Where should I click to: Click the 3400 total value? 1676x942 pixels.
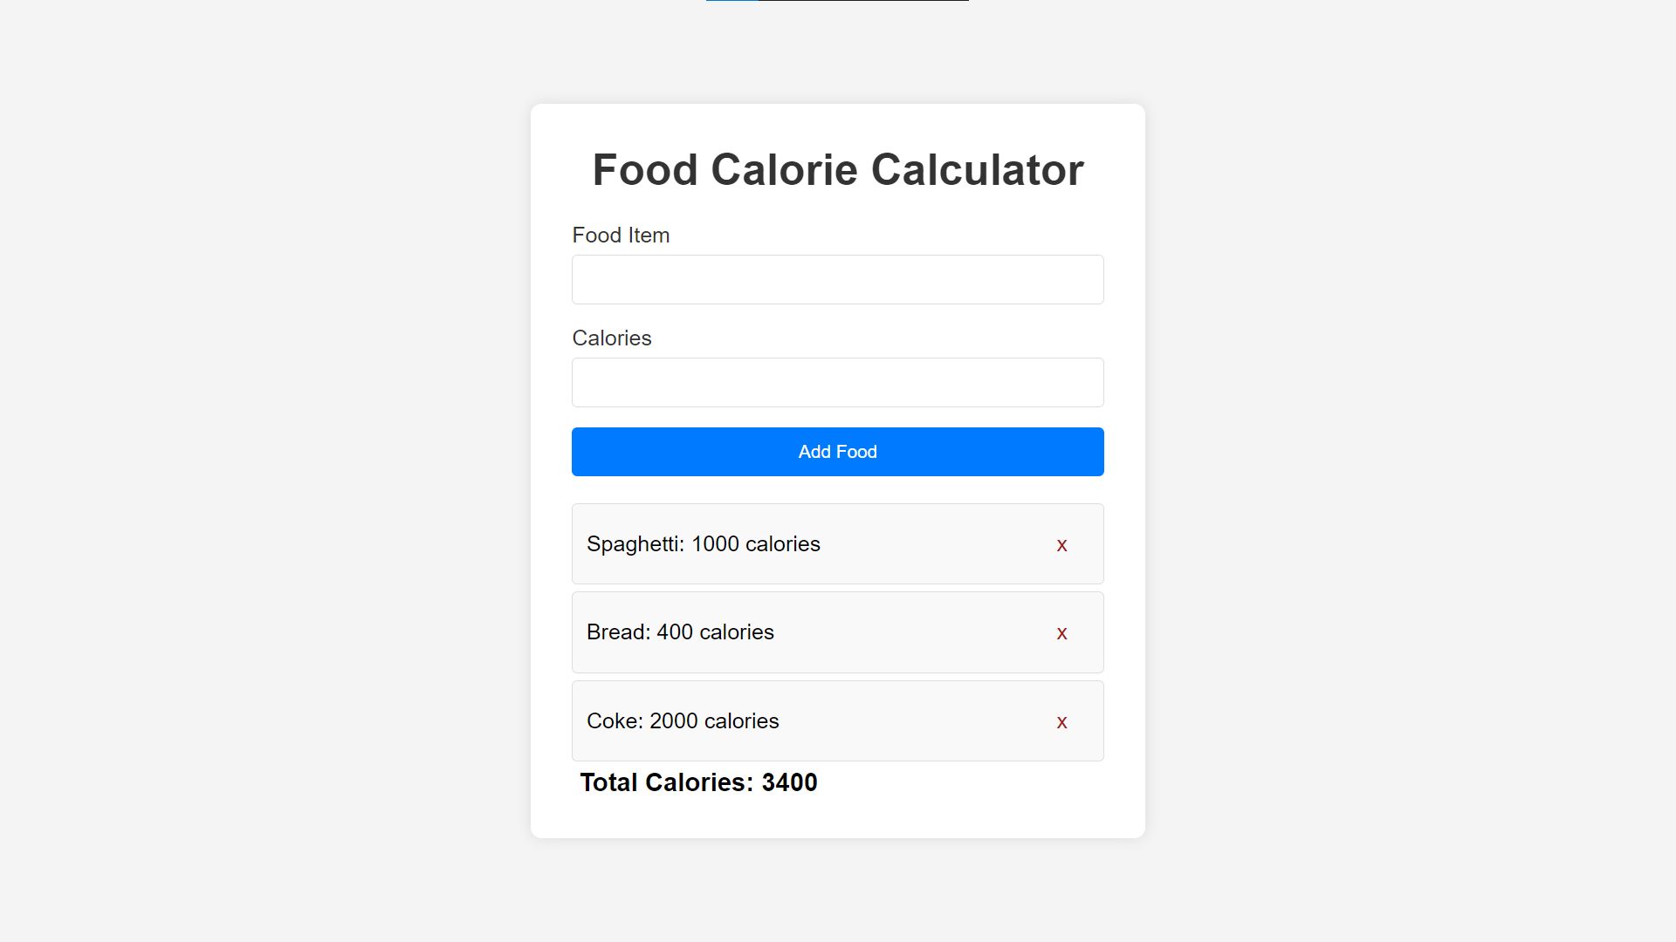pos(790,782)
